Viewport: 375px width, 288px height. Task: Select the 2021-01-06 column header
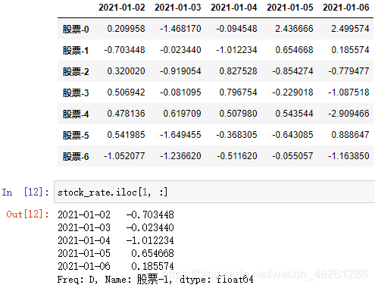(x=346, y=8)
